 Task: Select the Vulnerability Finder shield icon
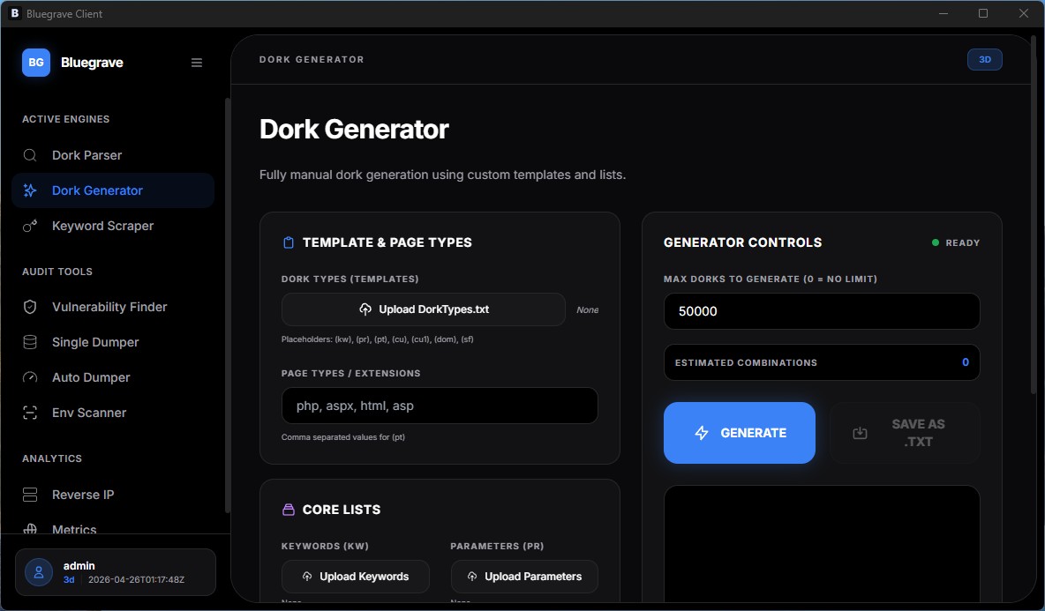[x=29, y=306]
